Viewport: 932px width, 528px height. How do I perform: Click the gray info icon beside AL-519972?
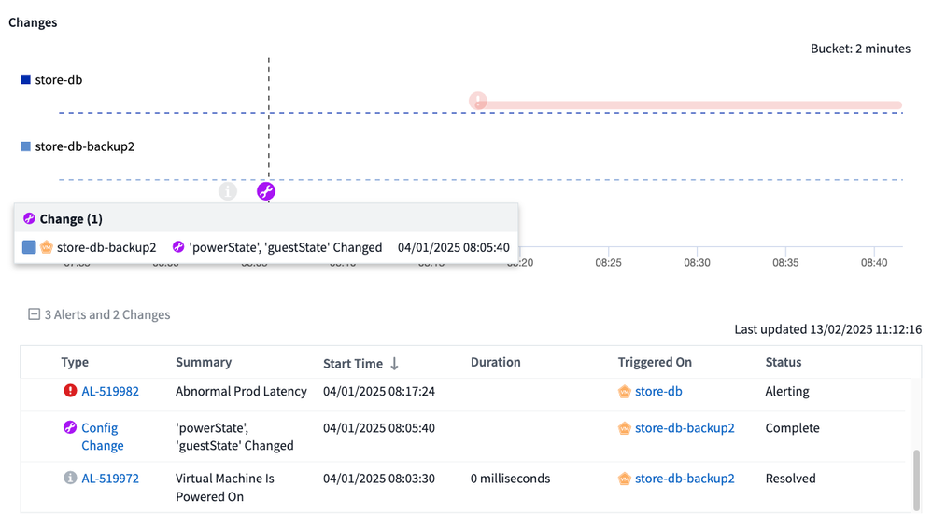[70, 479]
